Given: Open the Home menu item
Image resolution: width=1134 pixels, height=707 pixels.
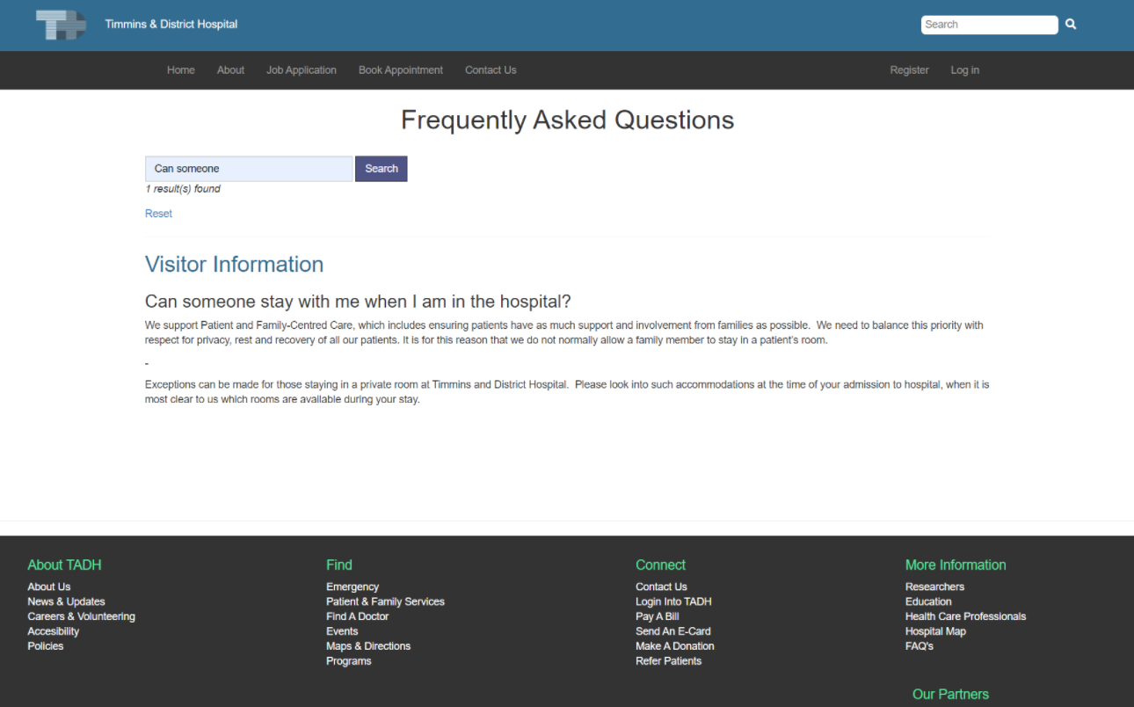Looking at the screenshot, I should point(181,70).
